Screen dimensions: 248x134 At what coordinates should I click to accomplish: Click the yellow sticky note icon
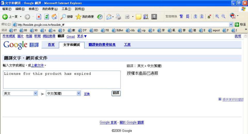click(x=138, y=17)
